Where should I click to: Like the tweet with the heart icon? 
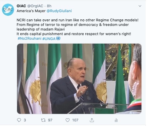coord(68,120)
